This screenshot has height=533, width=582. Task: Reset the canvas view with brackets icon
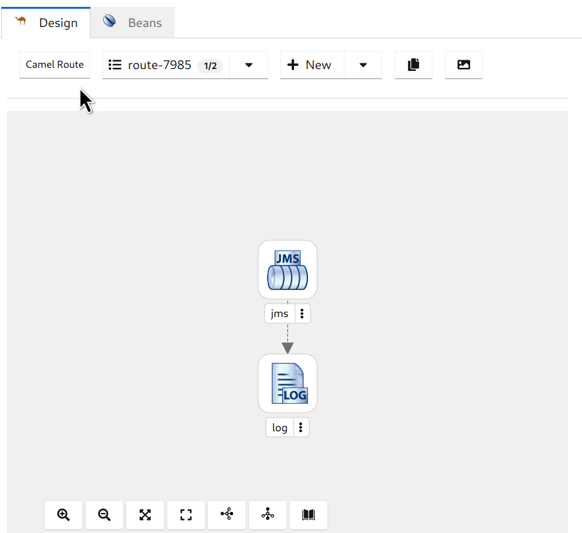186,515
